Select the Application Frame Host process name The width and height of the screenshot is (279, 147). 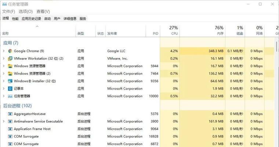click(32, 129)
